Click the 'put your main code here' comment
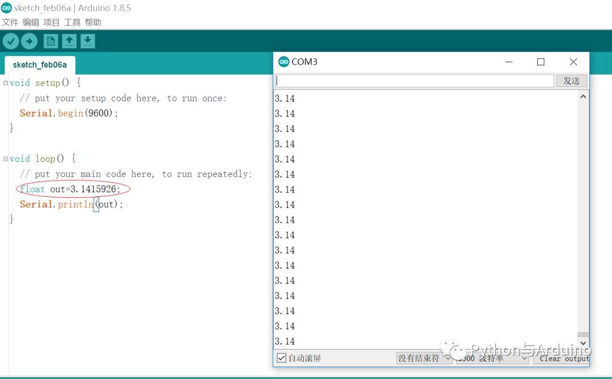This screenshot has height=379, width=612. pos(136,174)
